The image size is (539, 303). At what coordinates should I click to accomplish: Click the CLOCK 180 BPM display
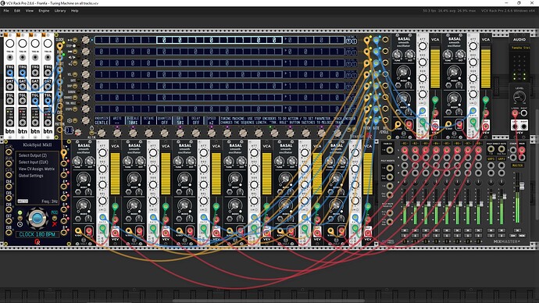click(x=37, y=234)
